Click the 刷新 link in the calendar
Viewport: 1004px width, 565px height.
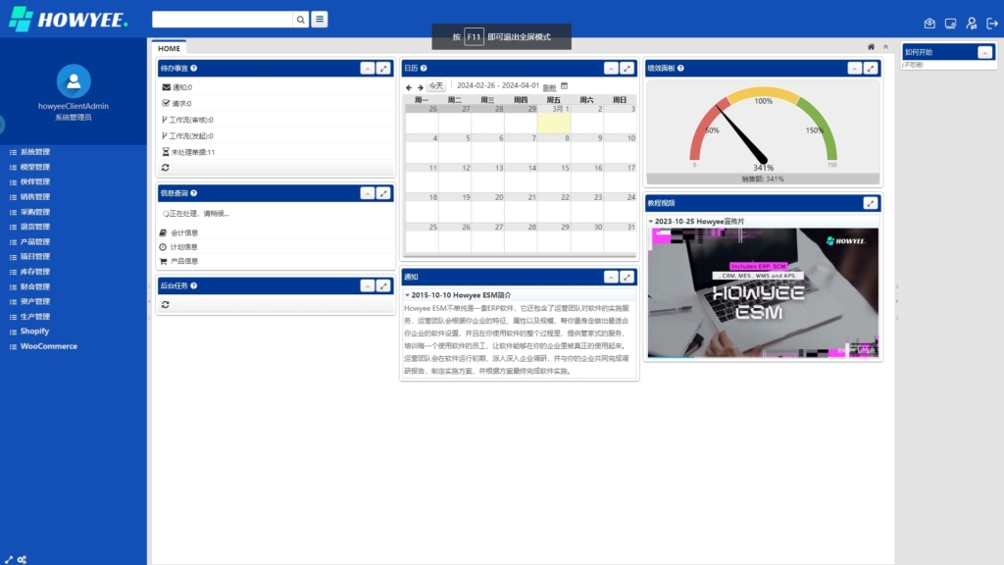coord(549,87)
